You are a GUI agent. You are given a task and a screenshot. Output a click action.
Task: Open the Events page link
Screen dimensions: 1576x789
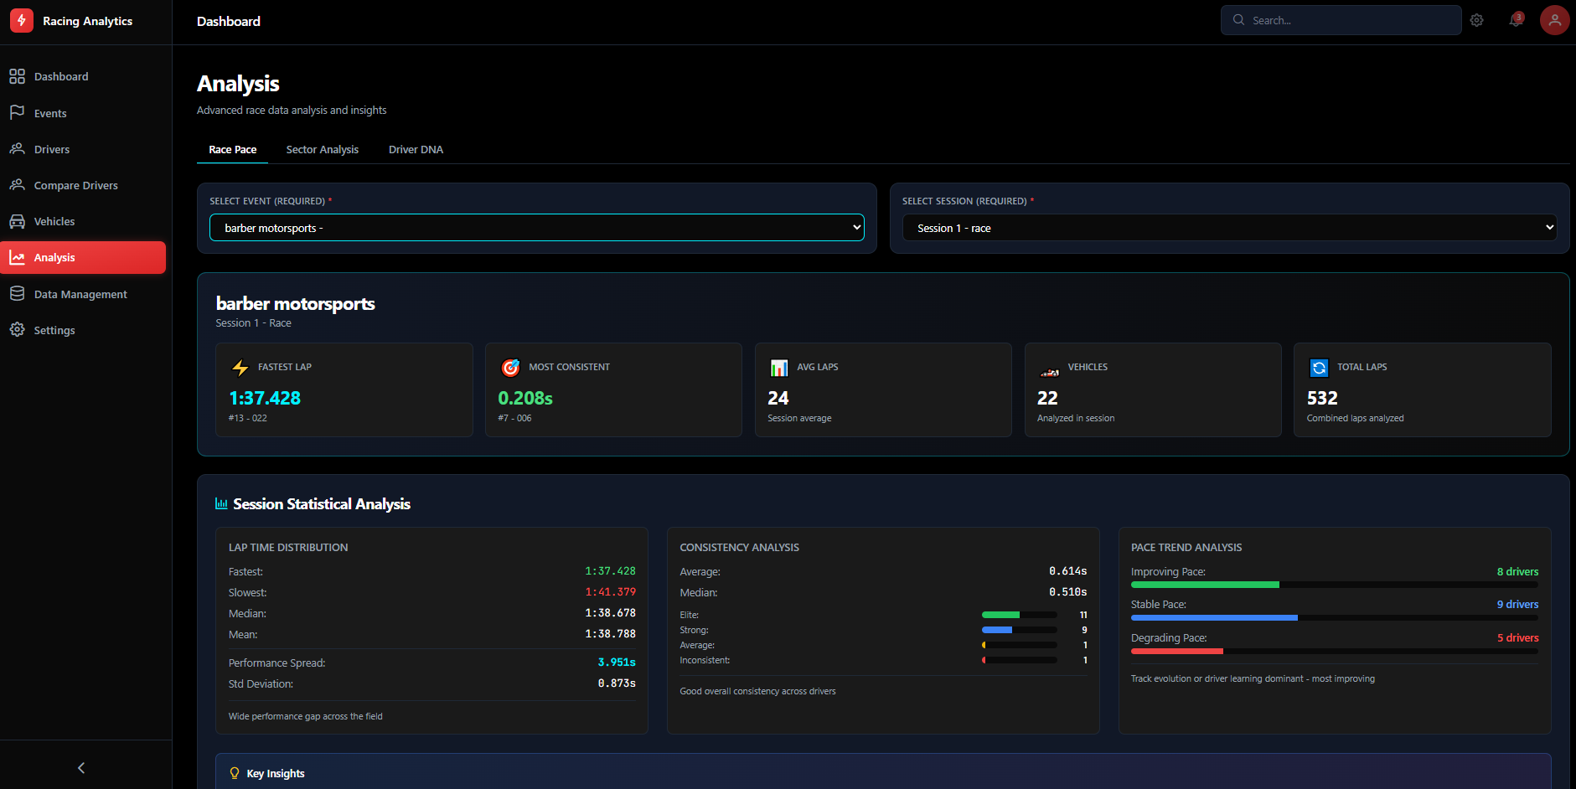[x=83, y=113]
